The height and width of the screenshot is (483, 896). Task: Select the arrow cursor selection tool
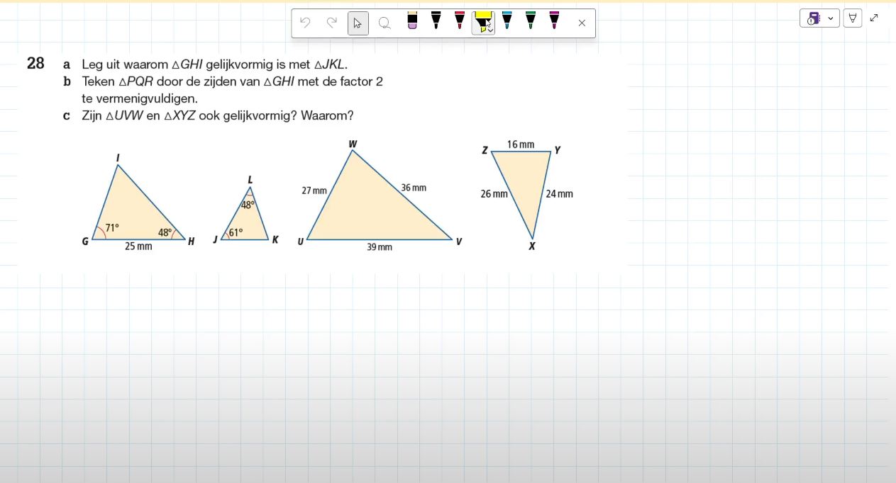click(x=358, y=23)
